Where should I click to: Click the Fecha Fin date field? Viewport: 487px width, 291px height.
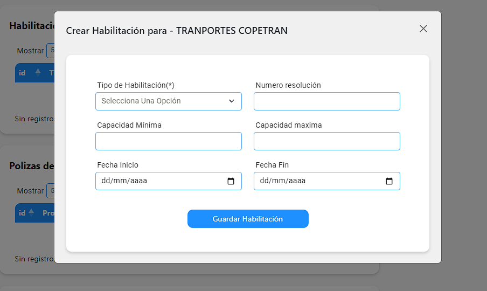click(x=327, y=181)
